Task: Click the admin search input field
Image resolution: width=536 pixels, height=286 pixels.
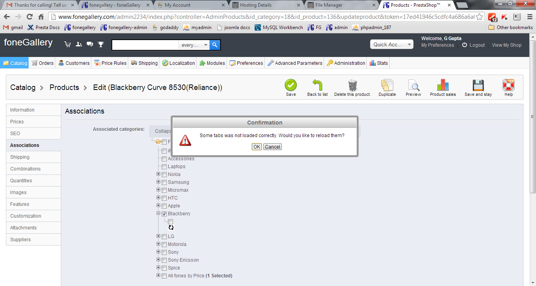Action: click(x=145, y=45)
